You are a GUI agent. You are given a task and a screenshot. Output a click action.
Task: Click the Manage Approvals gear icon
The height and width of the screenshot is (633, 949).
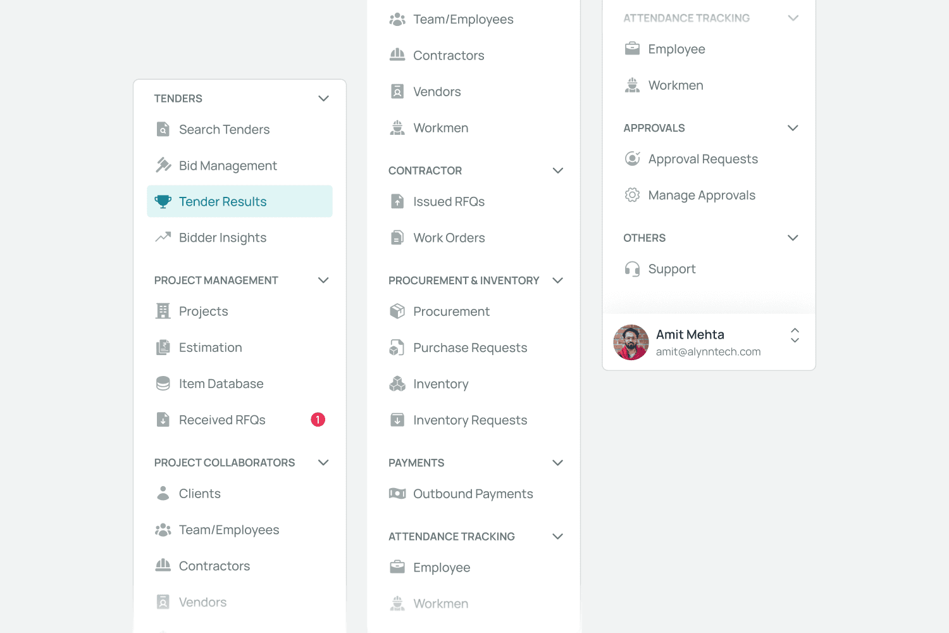click(x=633, y=194)
